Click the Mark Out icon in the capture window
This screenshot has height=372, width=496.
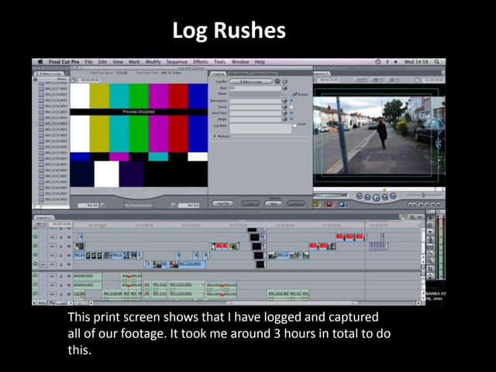point(174,205)
